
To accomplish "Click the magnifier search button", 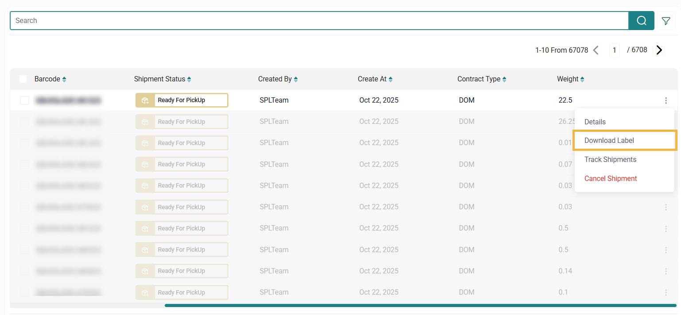I will (641, 21).
